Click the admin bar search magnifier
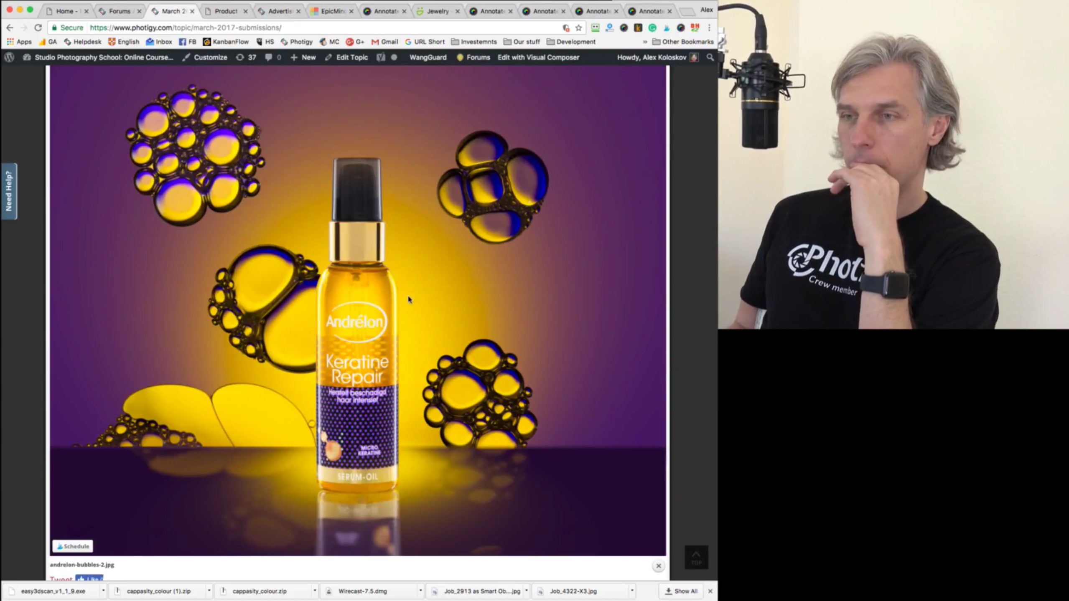The width and height of the screenshot is (1069, 601). (x=710, y=57)
